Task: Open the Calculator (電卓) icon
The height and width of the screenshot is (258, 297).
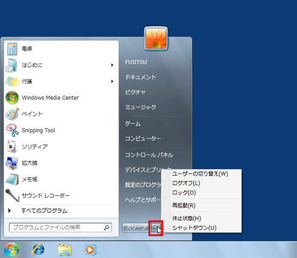Action: pos(12,49)
